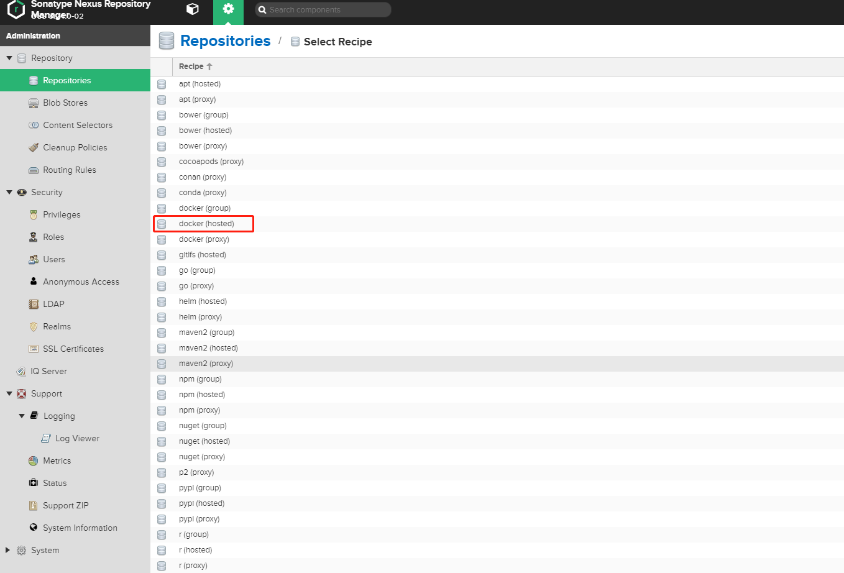Click the Repositories breadcrumb link
Image resolution: width=844 pixels, height=573 pixels.
click(225, 40)
